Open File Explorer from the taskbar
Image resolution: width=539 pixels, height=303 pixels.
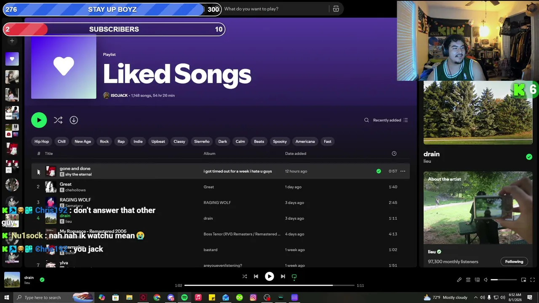129,298
